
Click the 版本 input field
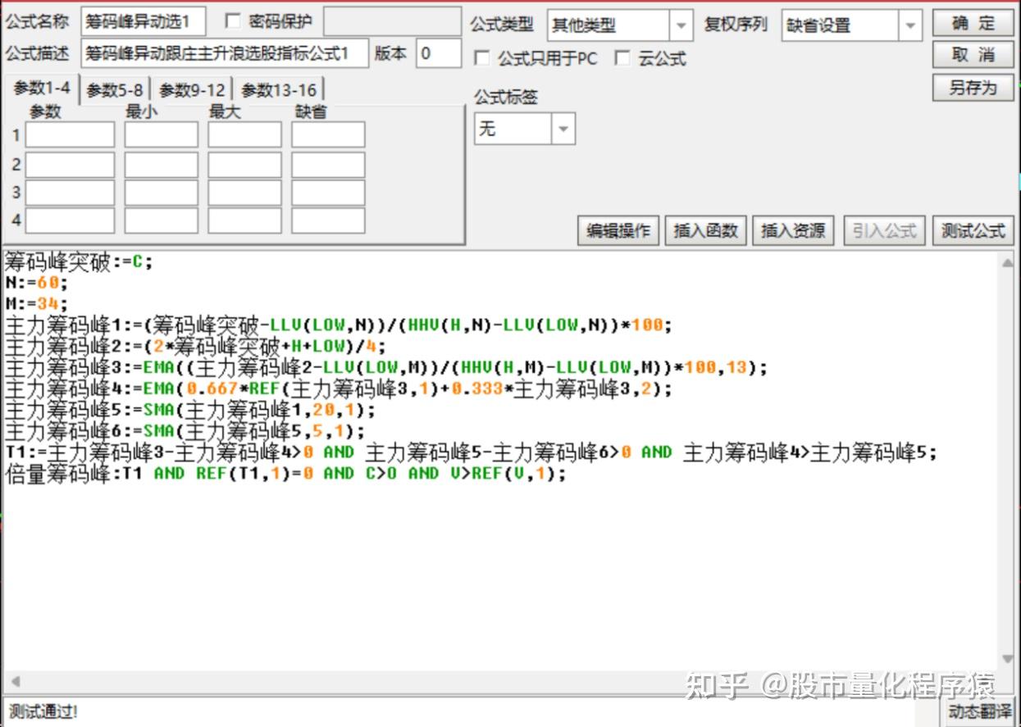[439, 54]
